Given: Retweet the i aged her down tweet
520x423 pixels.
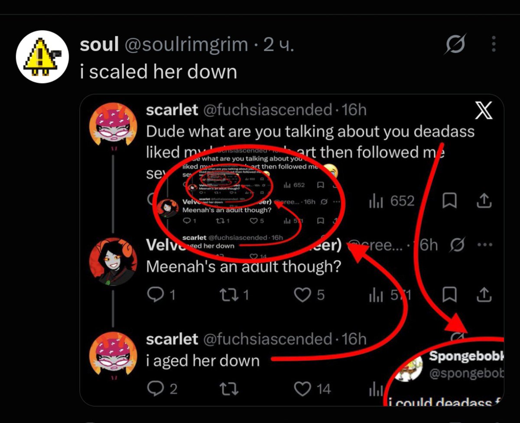Looking at the screenshot, I should (229, 389).
